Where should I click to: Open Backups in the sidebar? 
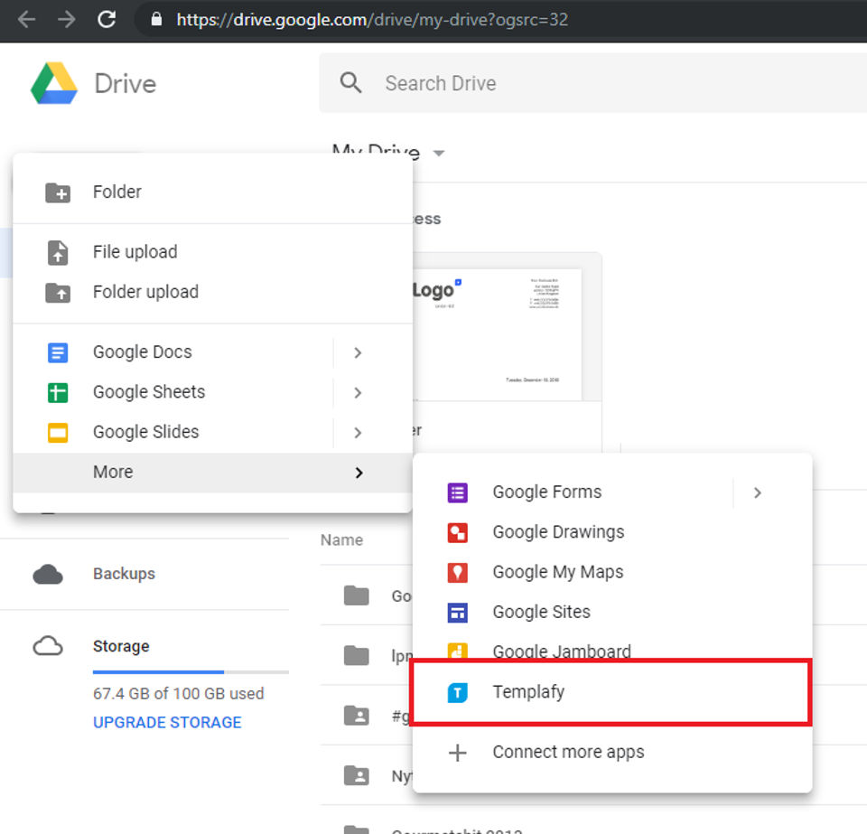point(124,574)
